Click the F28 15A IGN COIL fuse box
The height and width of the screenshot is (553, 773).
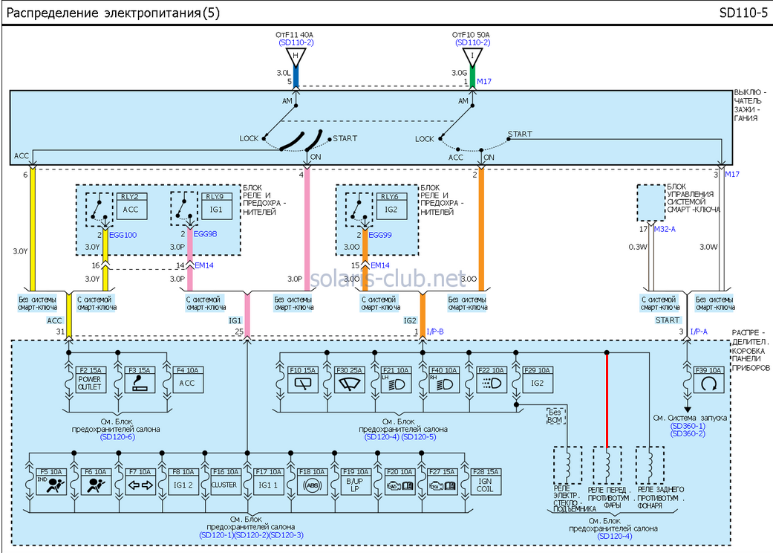click(485, 482)
